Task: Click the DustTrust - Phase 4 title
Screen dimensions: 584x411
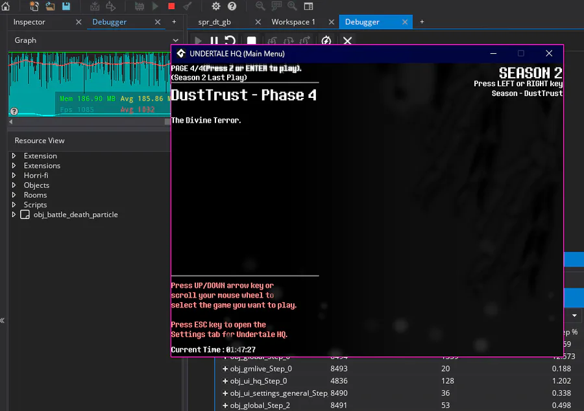Action: click(243, 95)
